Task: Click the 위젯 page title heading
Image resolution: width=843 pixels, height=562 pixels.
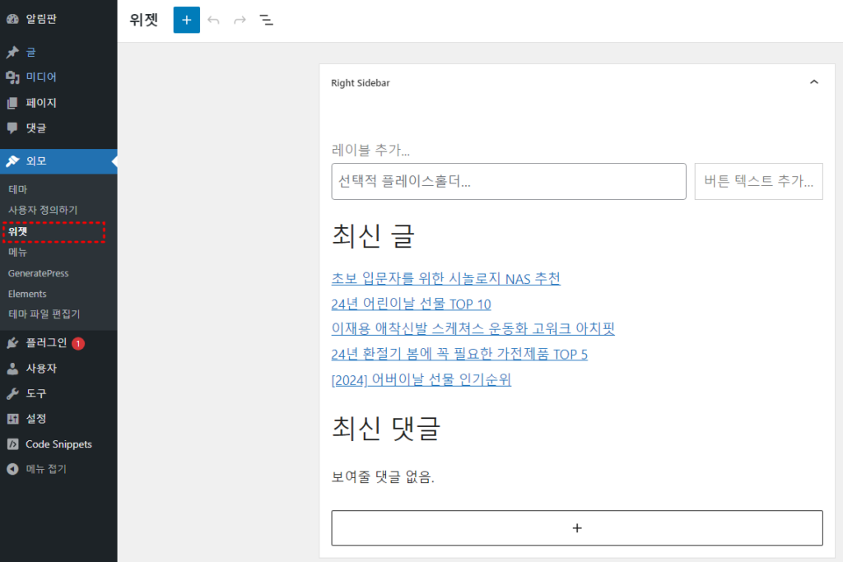Action: tap(143, 20)
